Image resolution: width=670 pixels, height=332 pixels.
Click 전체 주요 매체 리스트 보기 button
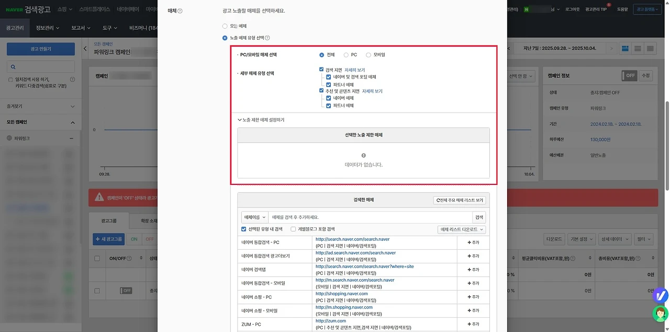tap(460, 201)
